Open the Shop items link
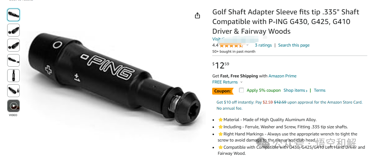The image size is (368, 158). pyautogui.click(x=295, y=90)
